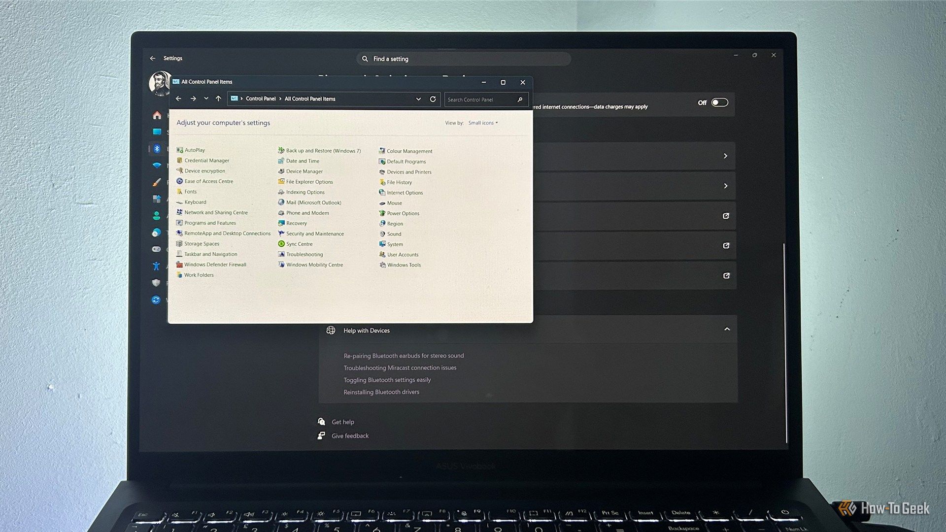Select Personalisation brush icon in Settings sidebar
This screenshot has width=946, height=532.
tap(157, 182)
